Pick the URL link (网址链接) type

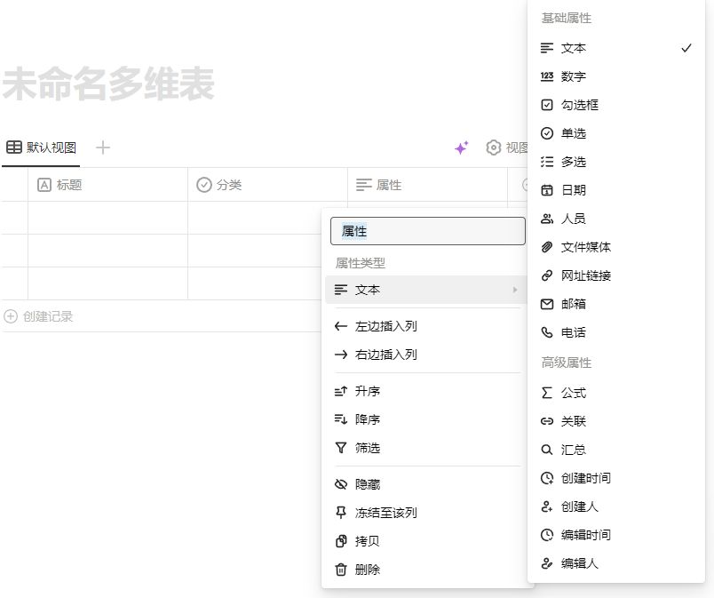[585, 275]
